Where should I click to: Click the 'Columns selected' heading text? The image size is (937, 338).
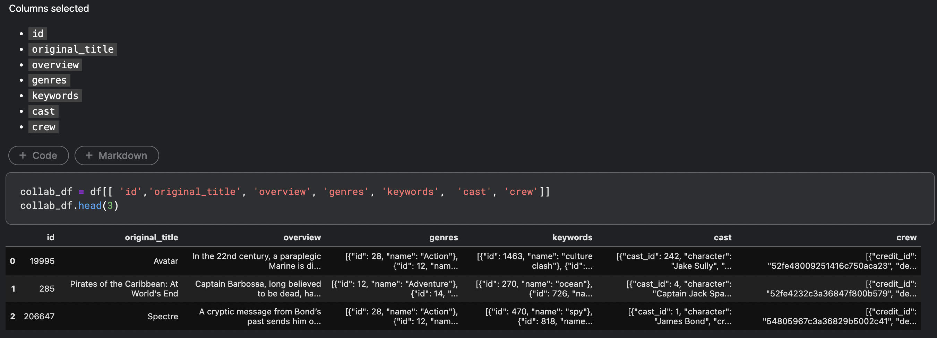point(49,8)
